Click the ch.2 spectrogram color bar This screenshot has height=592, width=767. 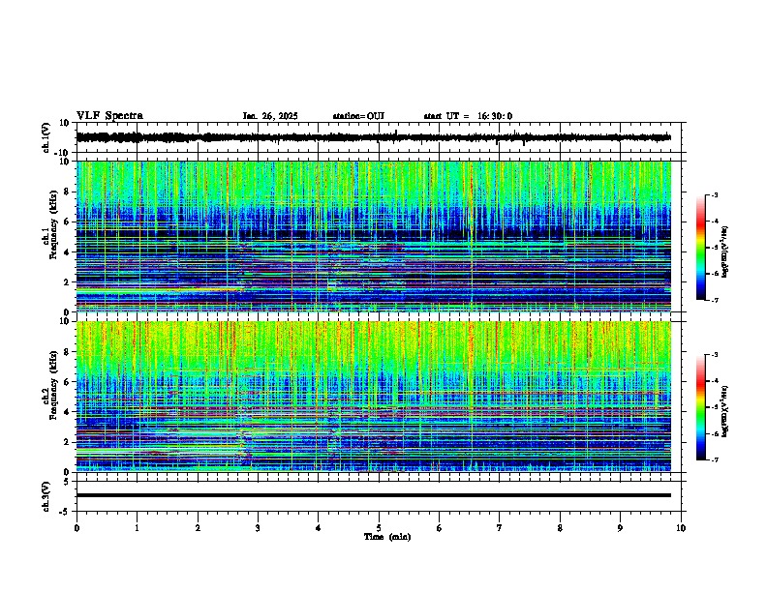pyautogui.click(x=701, y=407)
